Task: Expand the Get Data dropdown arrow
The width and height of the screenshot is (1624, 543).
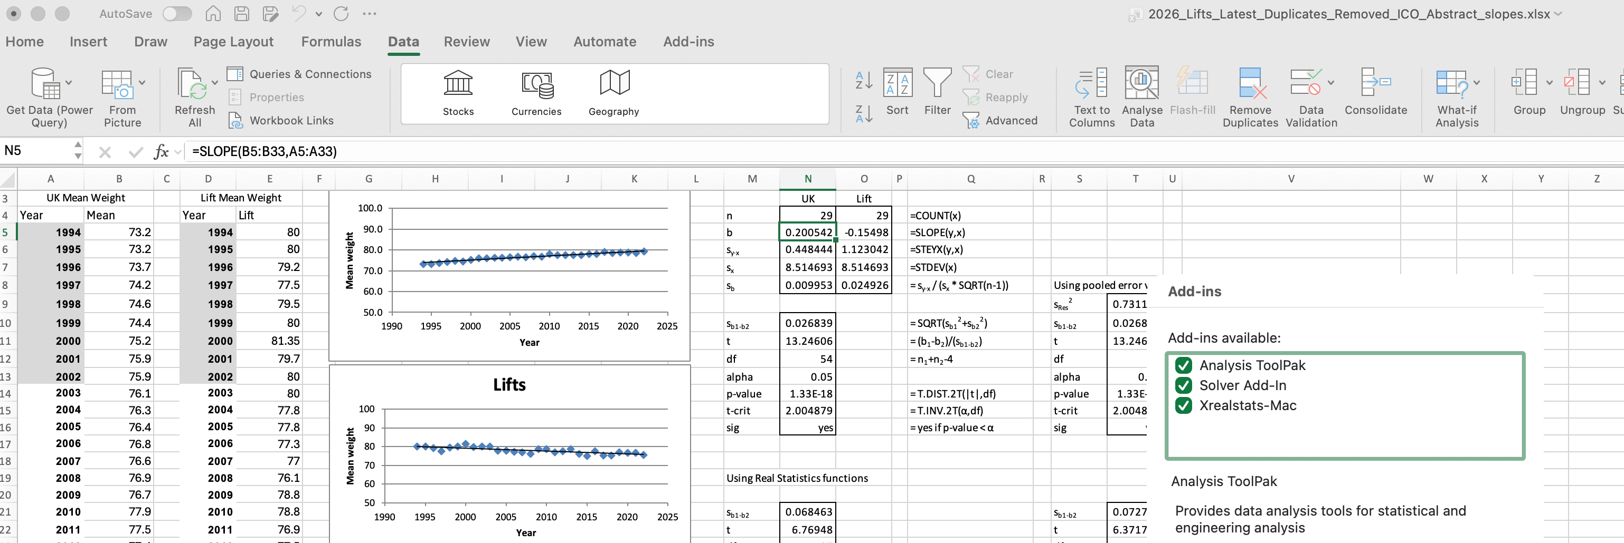Action: 69,82
